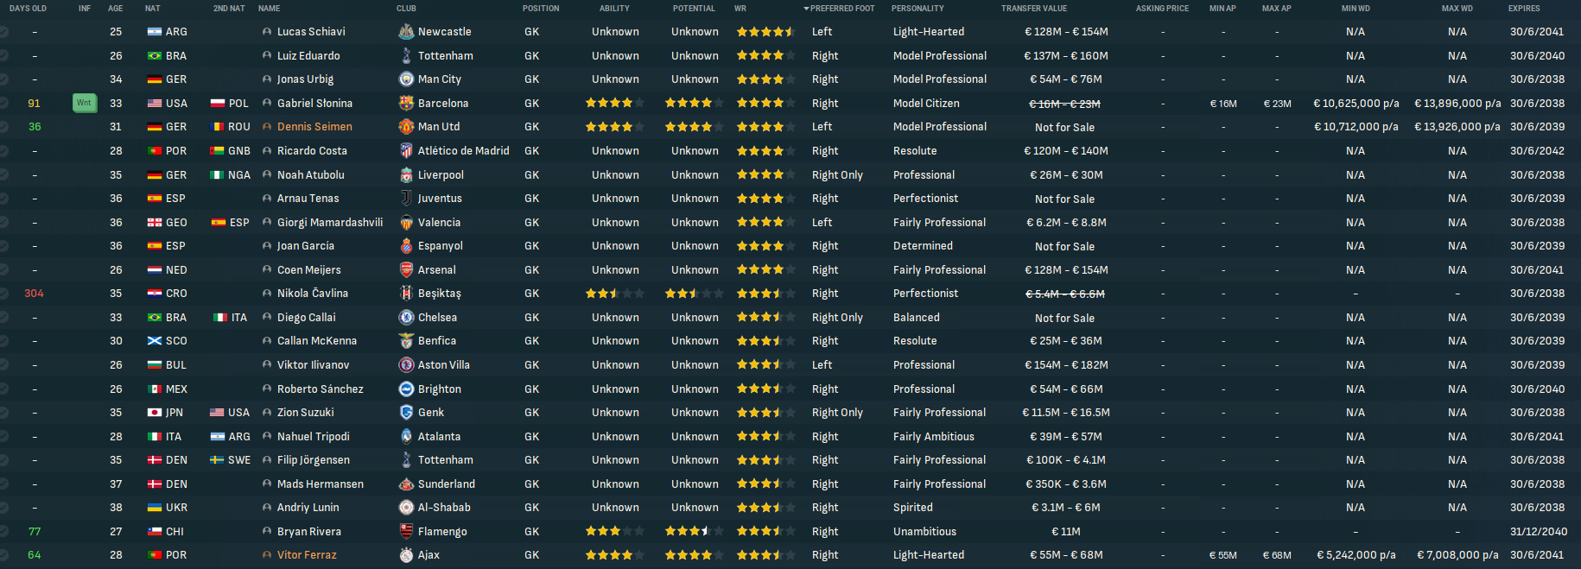Click the Preferred Foot sort arrow
Image resolution: width=1581 pixels, height=569 pixels.
(x=806, y=9)
